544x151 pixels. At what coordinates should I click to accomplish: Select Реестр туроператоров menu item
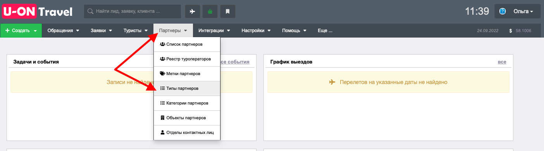click(187, 59)
